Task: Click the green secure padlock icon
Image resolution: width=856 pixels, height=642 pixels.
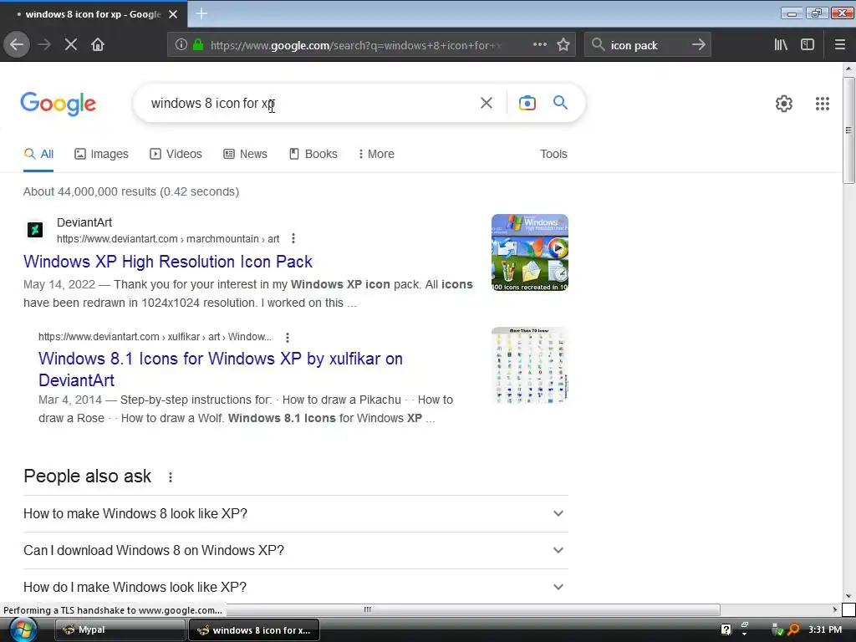Action: (x=198, y=45)
